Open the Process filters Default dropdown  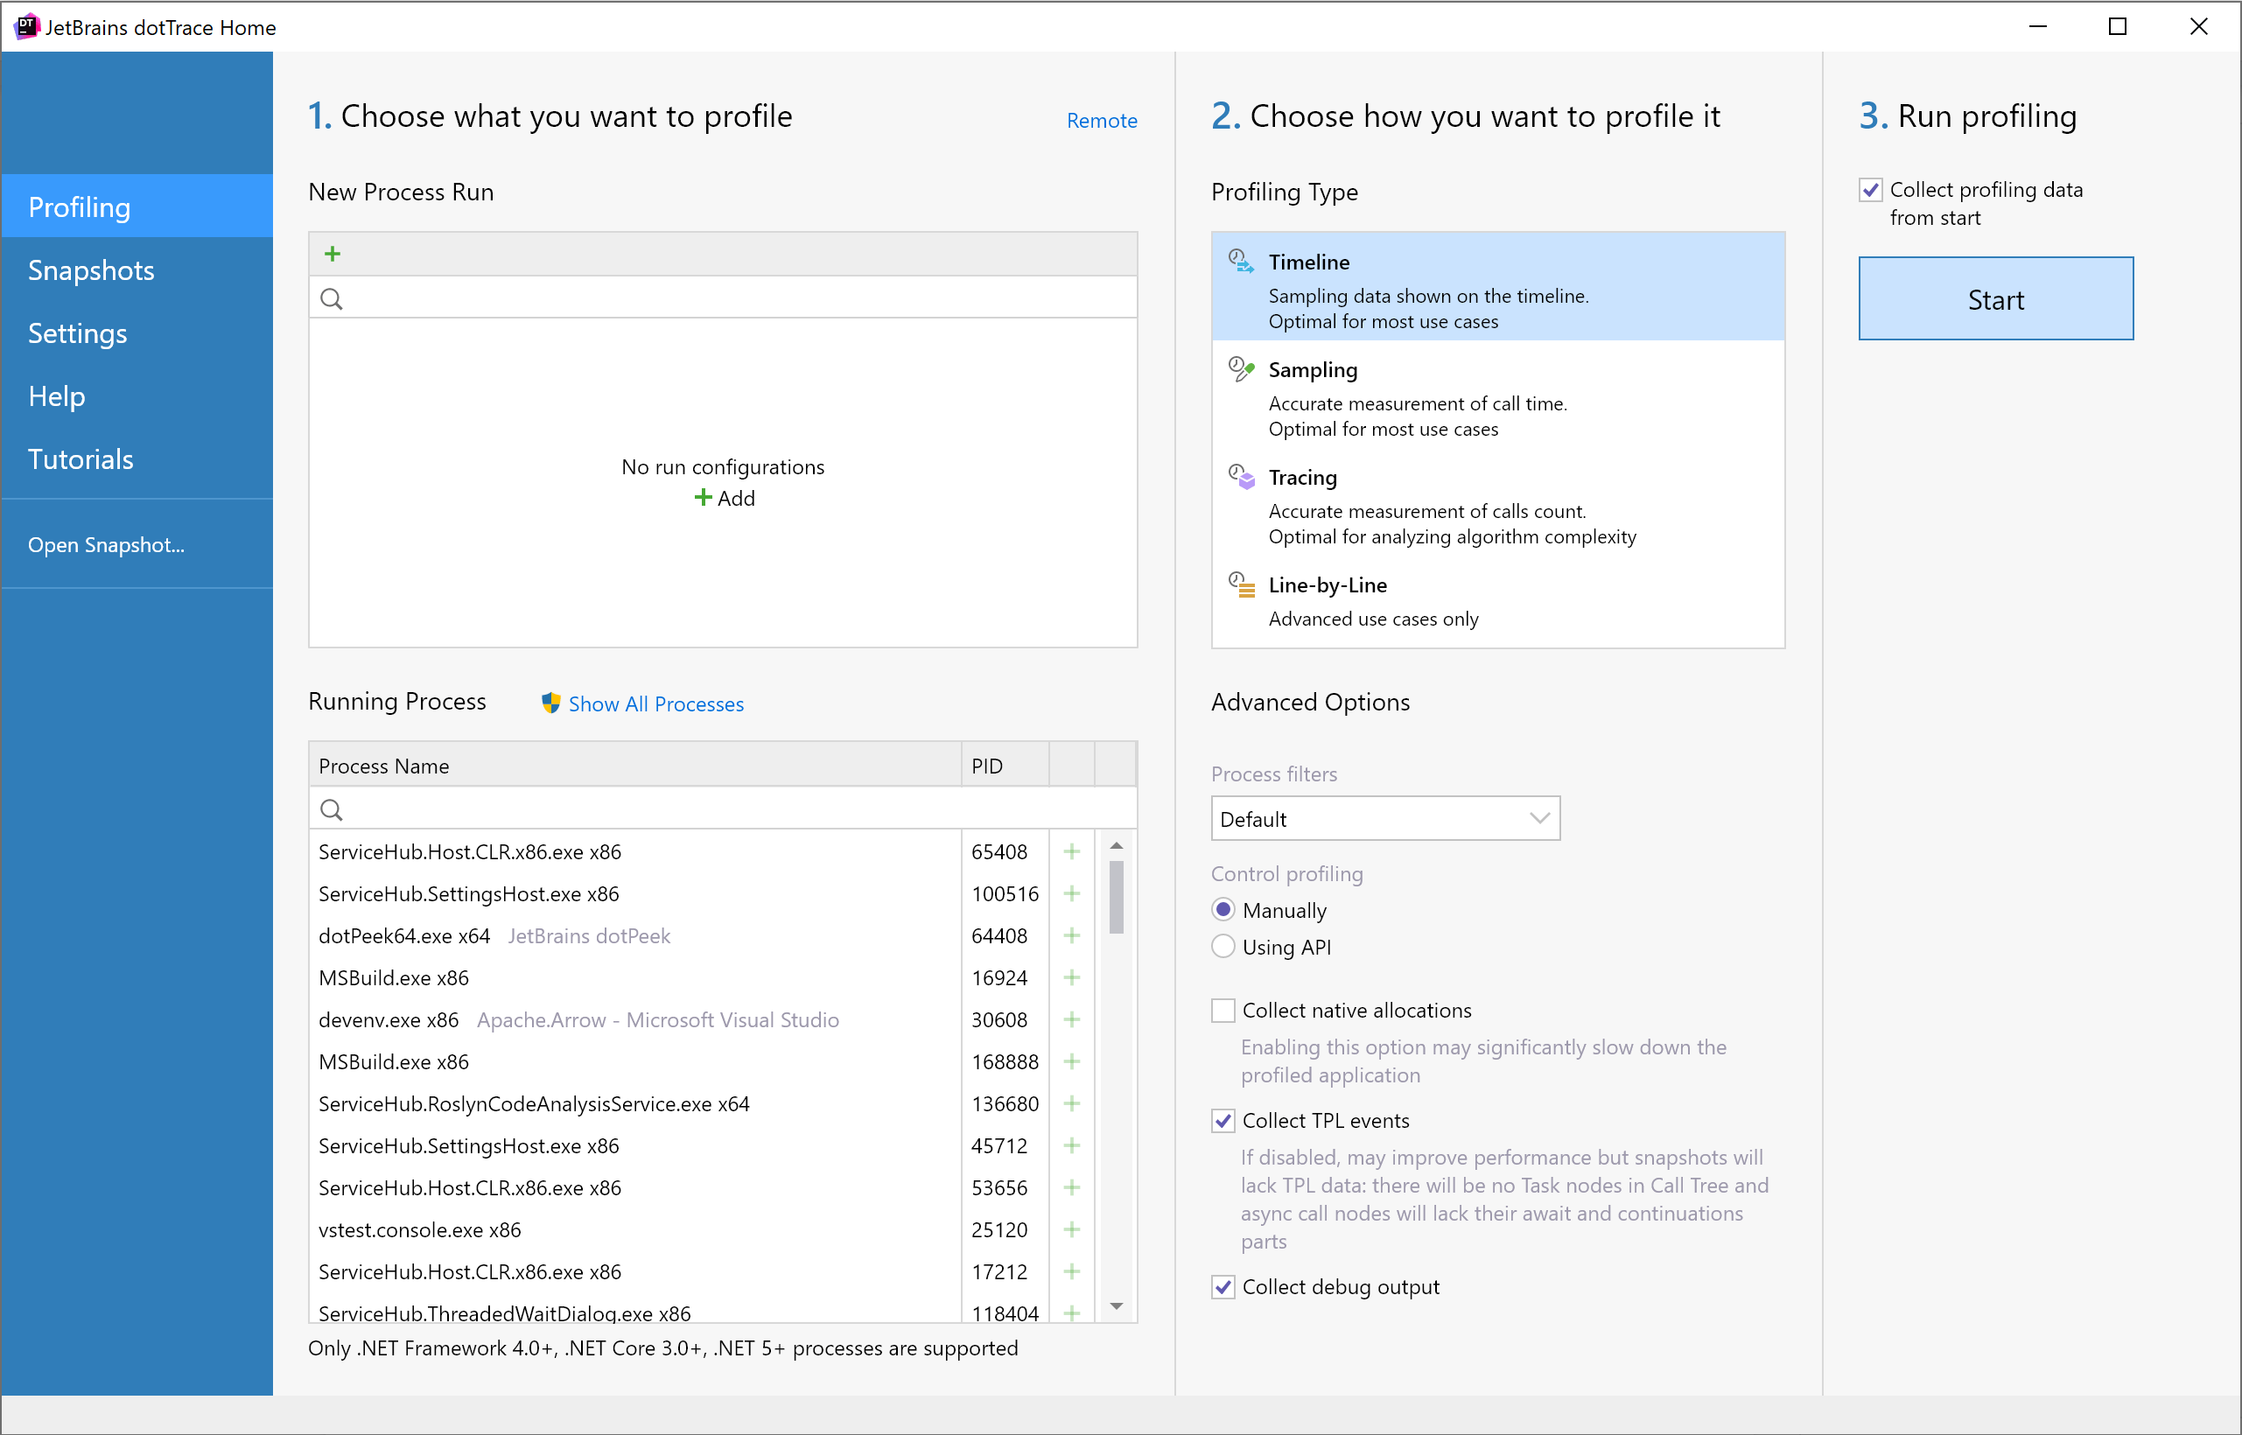tap(1384, 818)
